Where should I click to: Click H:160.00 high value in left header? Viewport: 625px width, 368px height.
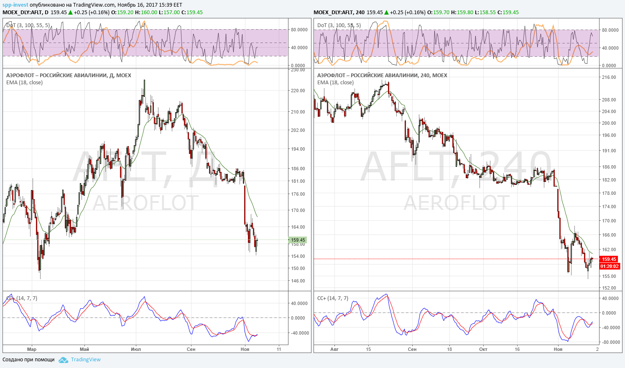pyautogui.click(x=146, y=12)
